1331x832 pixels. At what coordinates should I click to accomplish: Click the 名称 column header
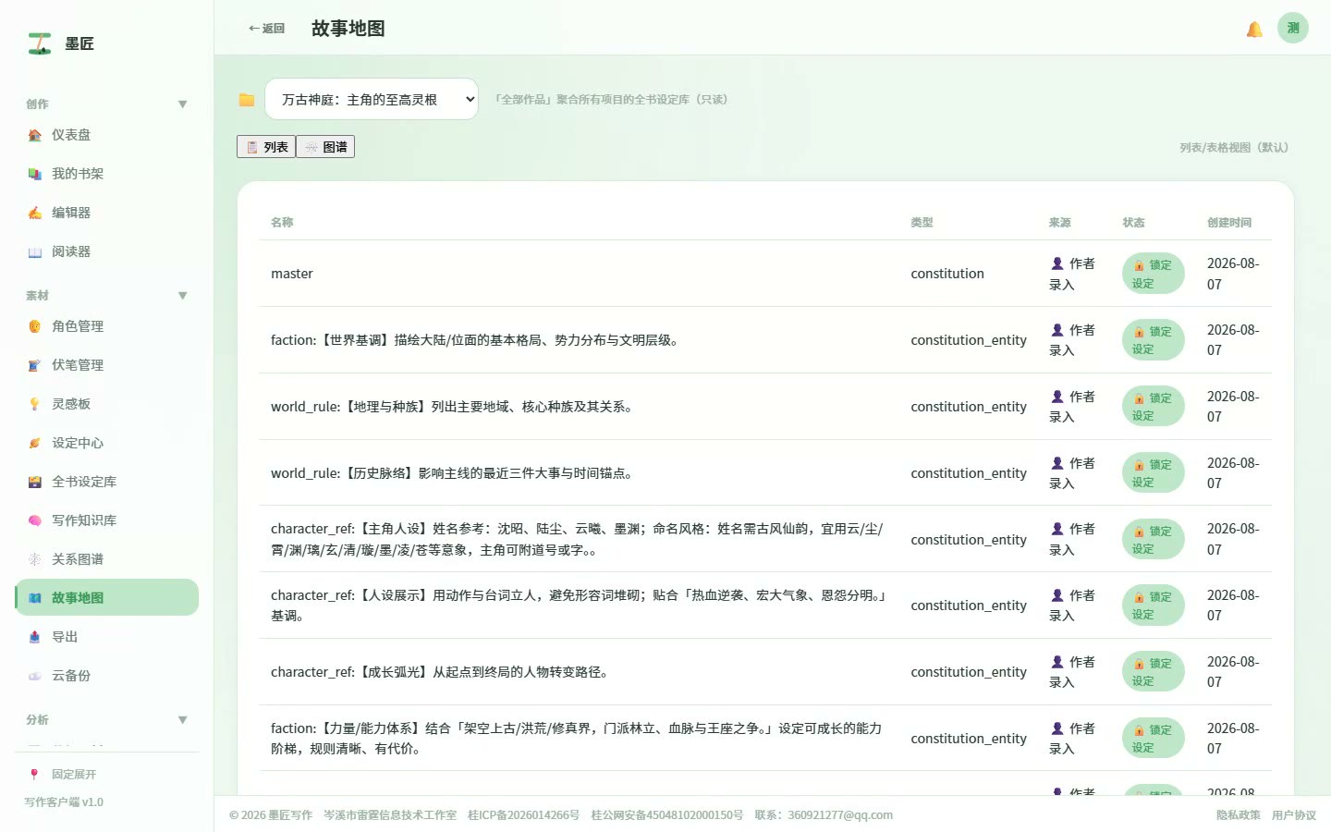(x=282, y=223)
